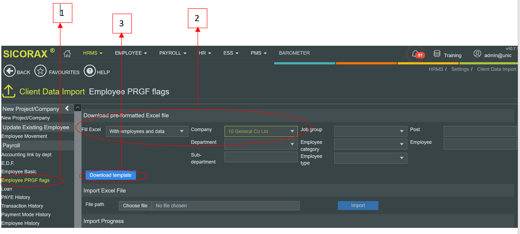
Task: Open the notifications bell showing 51
Action: click(415, 54)
